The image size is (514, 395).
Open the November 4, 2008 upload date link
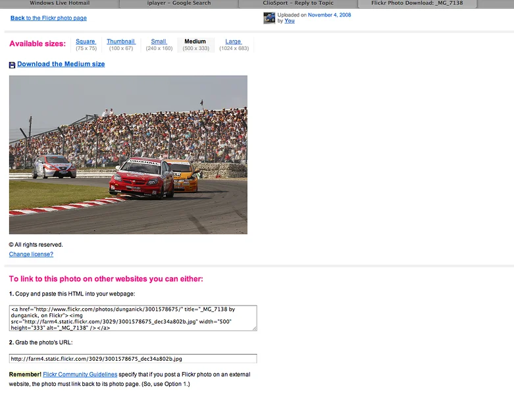click(x=330, y=14)
